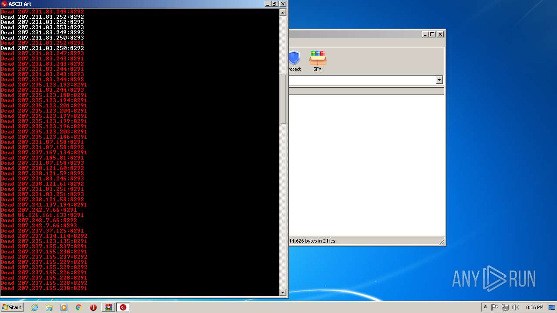Screen dimensions: 557x313
Task: Click line "Dead 207.238.121.58:8292"
Action: coord(42,200)
